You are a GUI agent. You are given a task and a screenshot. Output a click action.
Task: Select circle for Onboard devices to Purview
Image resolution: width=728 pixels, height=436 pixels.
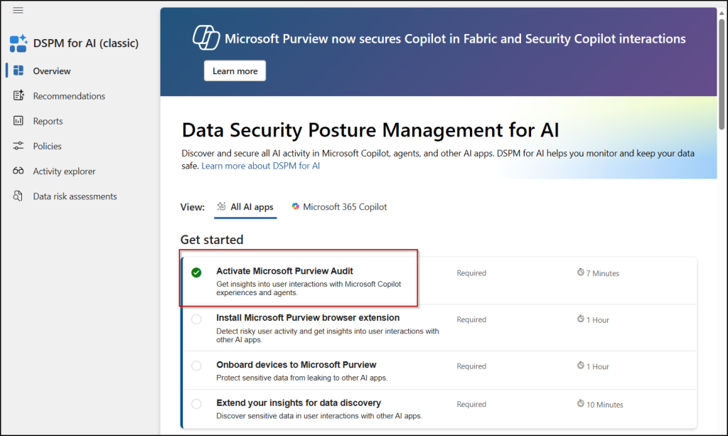(196, 366)
